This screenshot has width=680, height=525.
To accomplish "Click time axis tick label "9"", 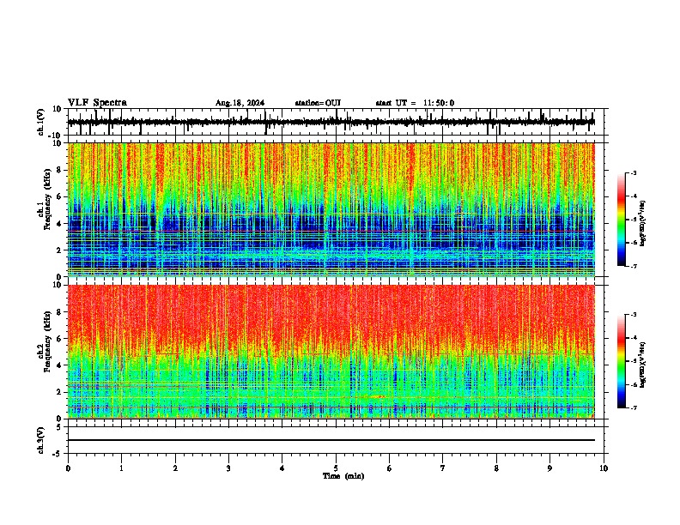I will point(549,468).
